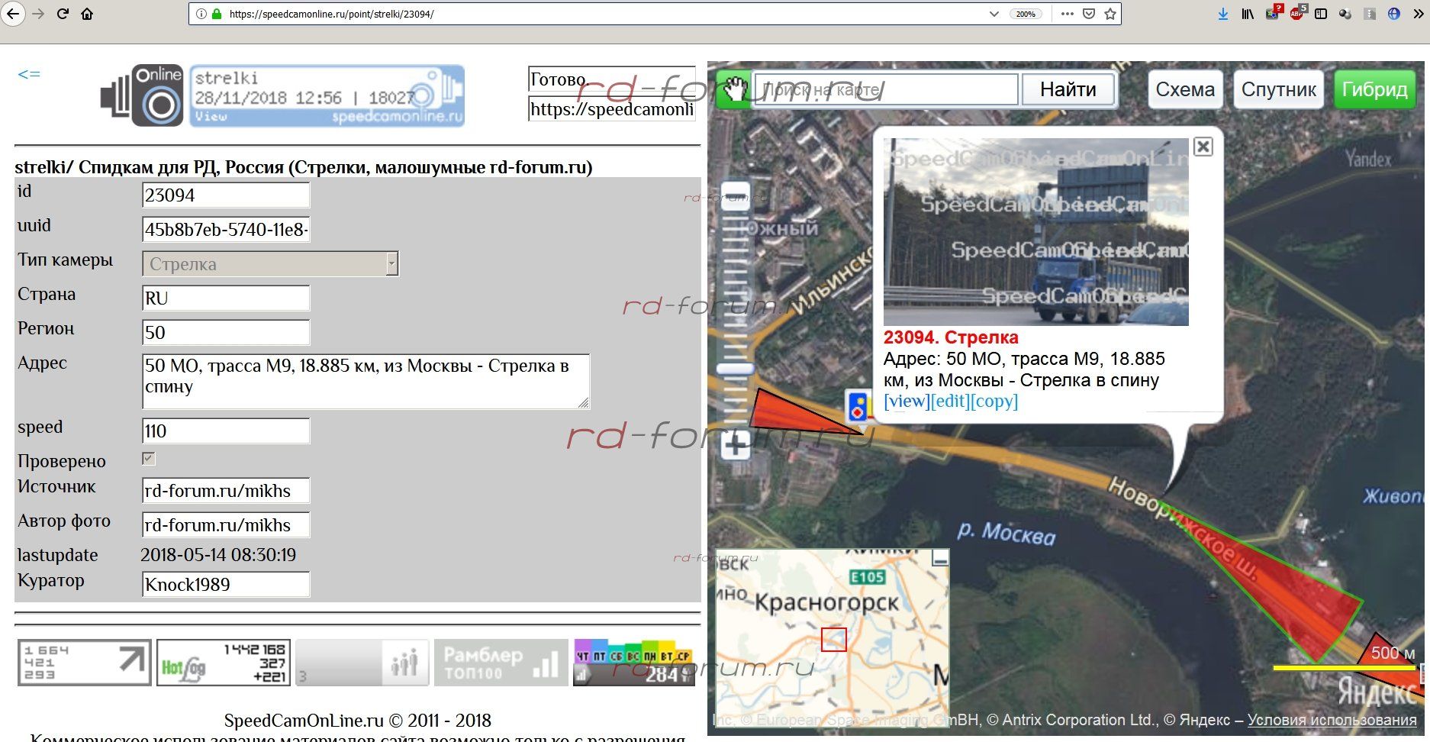
Task: Click the blue globe extension icon
Action: [1394, 14]
